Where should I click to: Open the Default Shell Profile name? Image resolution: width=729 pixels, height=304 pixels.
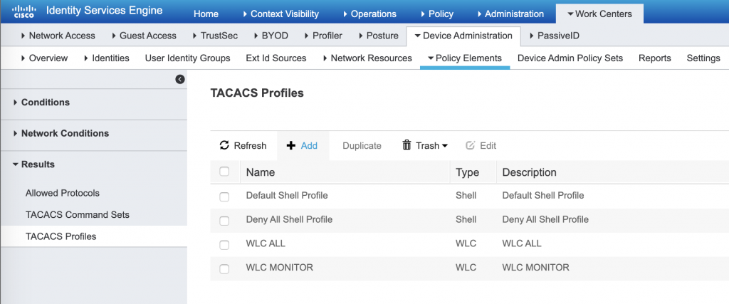point(287,195)
